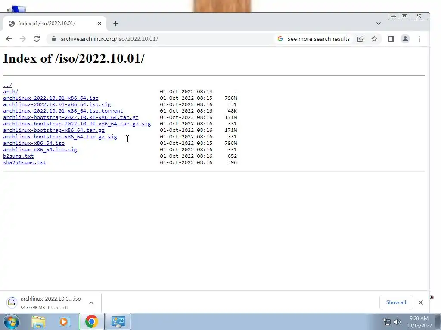
Task: Open archlinux-bootstrap-2022.10.01-x86_64.tar.gz.sig link
Action: pos(77,124)
